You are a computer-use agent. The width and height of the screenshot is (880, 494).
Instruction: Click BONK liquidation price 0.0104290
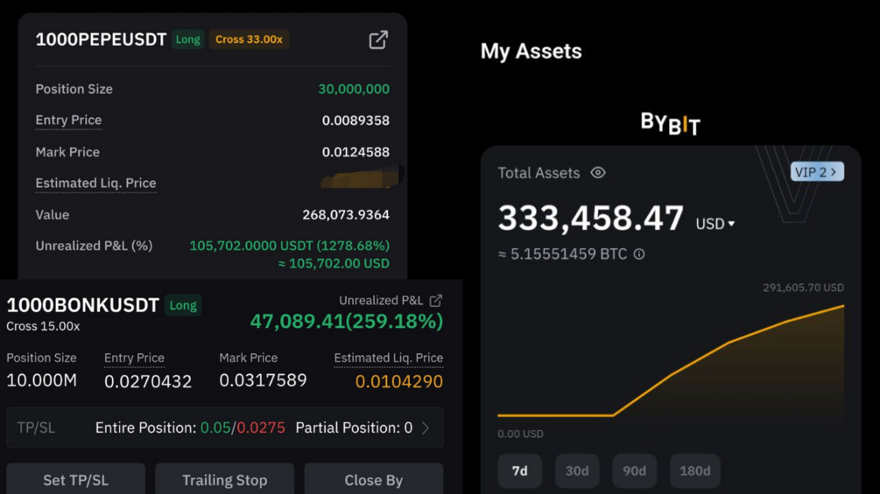click(x=399, y=381)
